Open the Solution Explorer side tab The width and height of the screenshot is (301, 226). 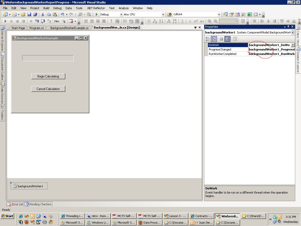click(x=298, y=60)
